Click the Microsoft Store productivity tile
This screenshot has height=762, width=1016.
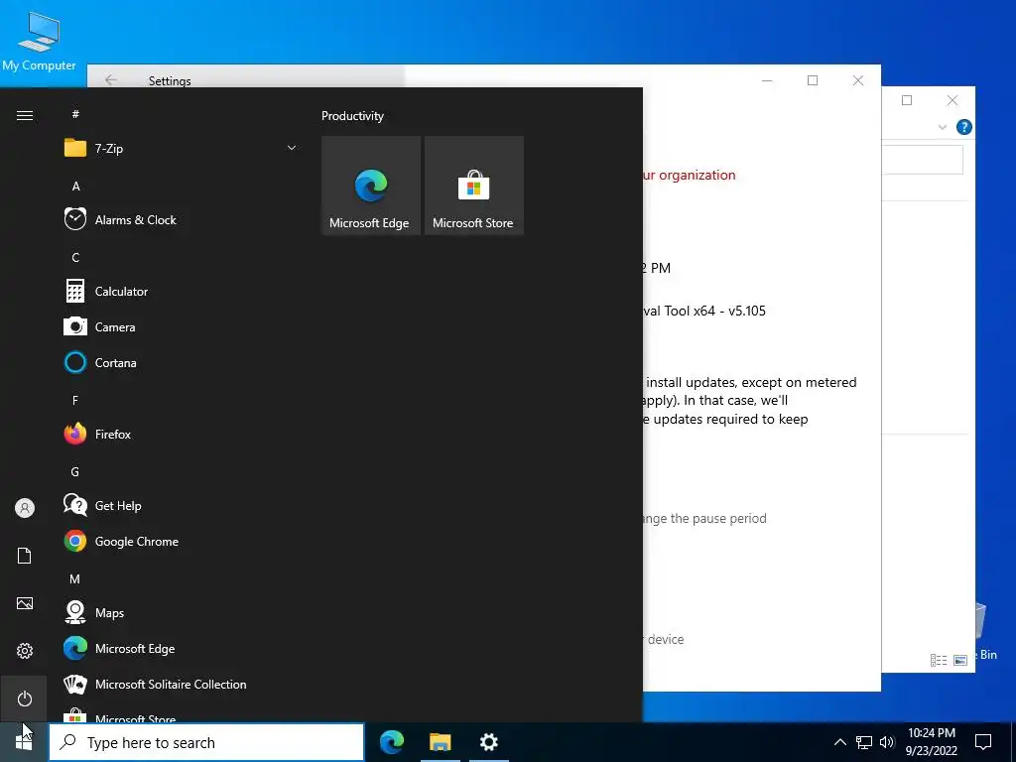point(473,186)
